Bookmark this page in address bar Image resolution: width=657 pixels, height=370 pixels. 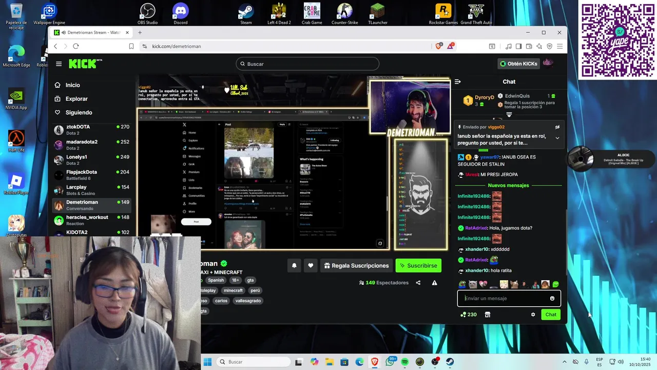(131, 46)
